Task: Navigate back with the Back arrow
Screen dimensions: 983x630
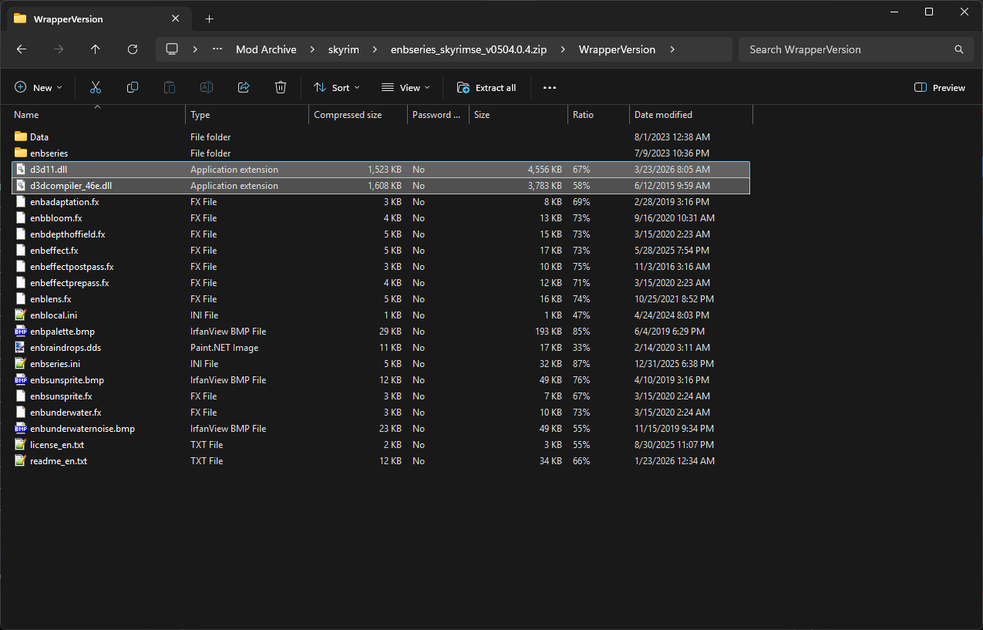Action: click(x=22, y=49)
